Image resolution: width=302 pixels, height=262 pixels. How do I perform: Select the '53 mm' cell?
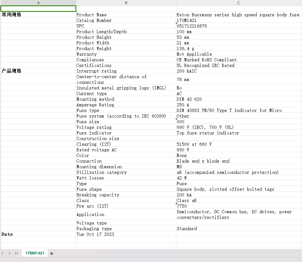tap(239, 37)
